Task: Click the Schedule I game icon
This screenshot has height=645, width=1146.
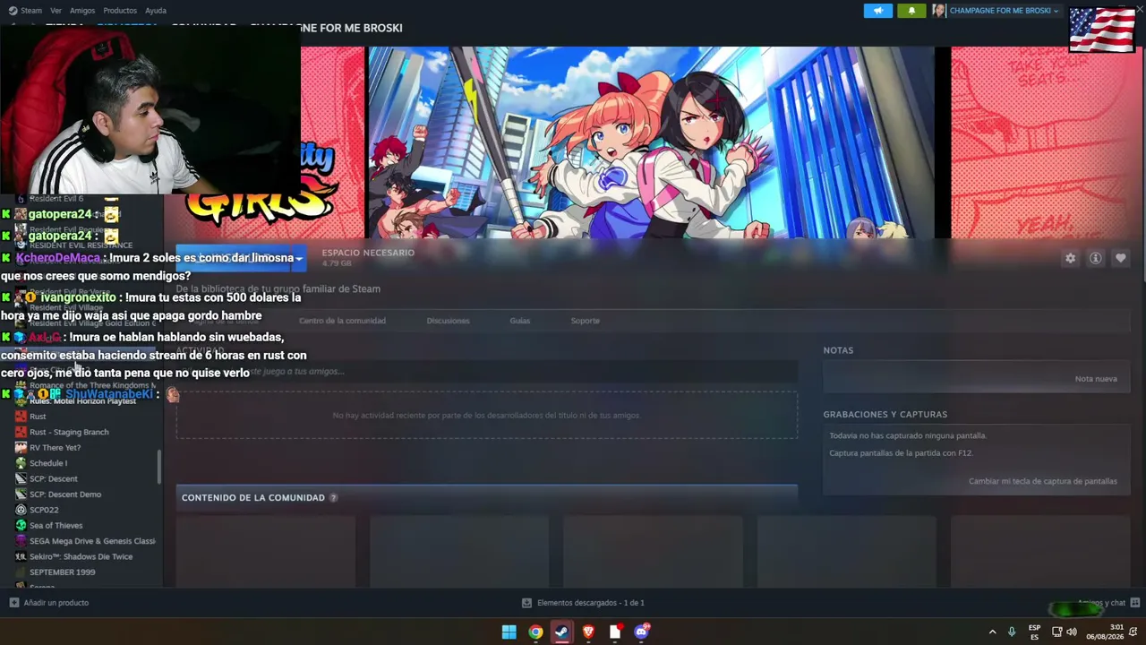Action: [21, 463]
